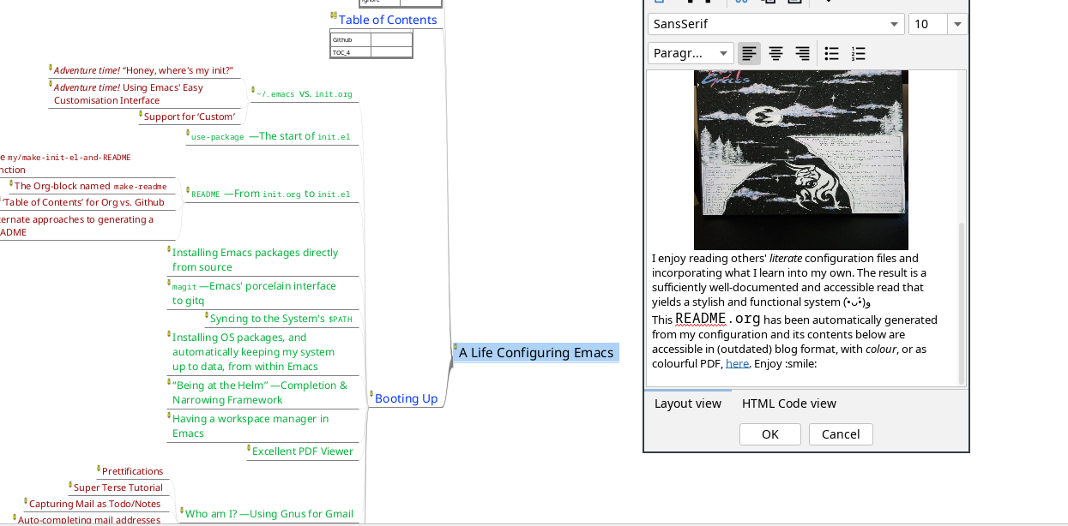Viewport: 1068px width, 526px height.
Task: Click note icon beside README —From init.org node
Action: [188, 190]
